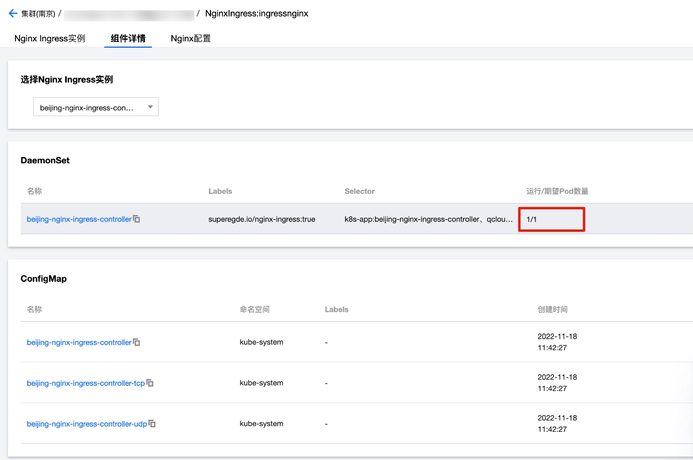The height and width of the screenshot is (460, 693).
Task: Click the 运行/期望Pod数量 column header
Action: tap(557, 191)
